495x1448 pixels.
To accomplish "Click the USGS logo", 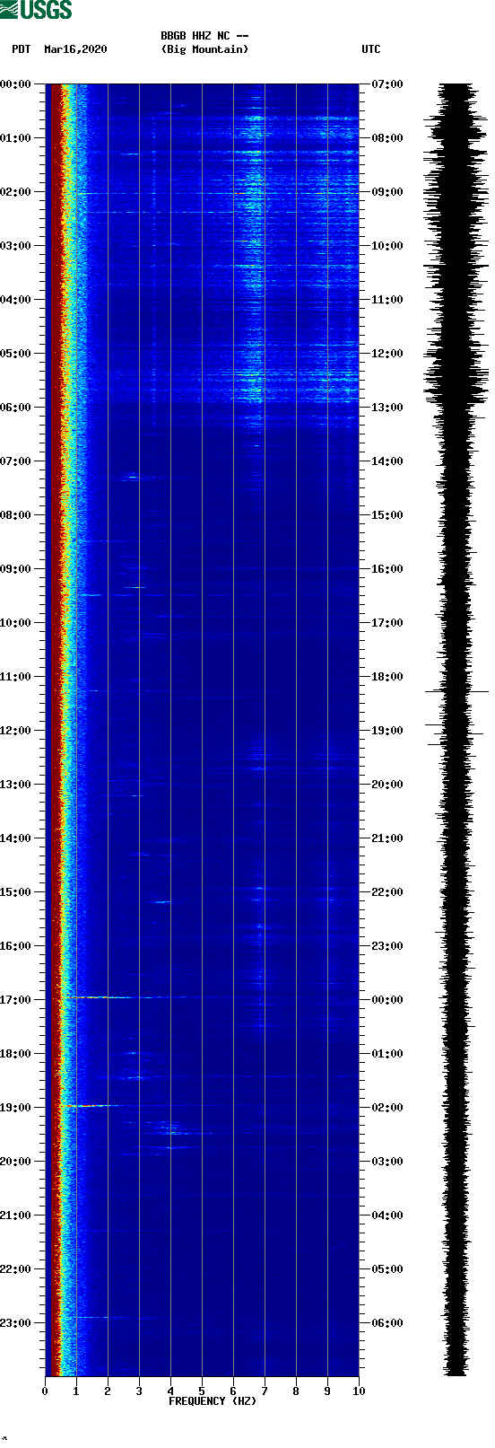I will [36, 10].
